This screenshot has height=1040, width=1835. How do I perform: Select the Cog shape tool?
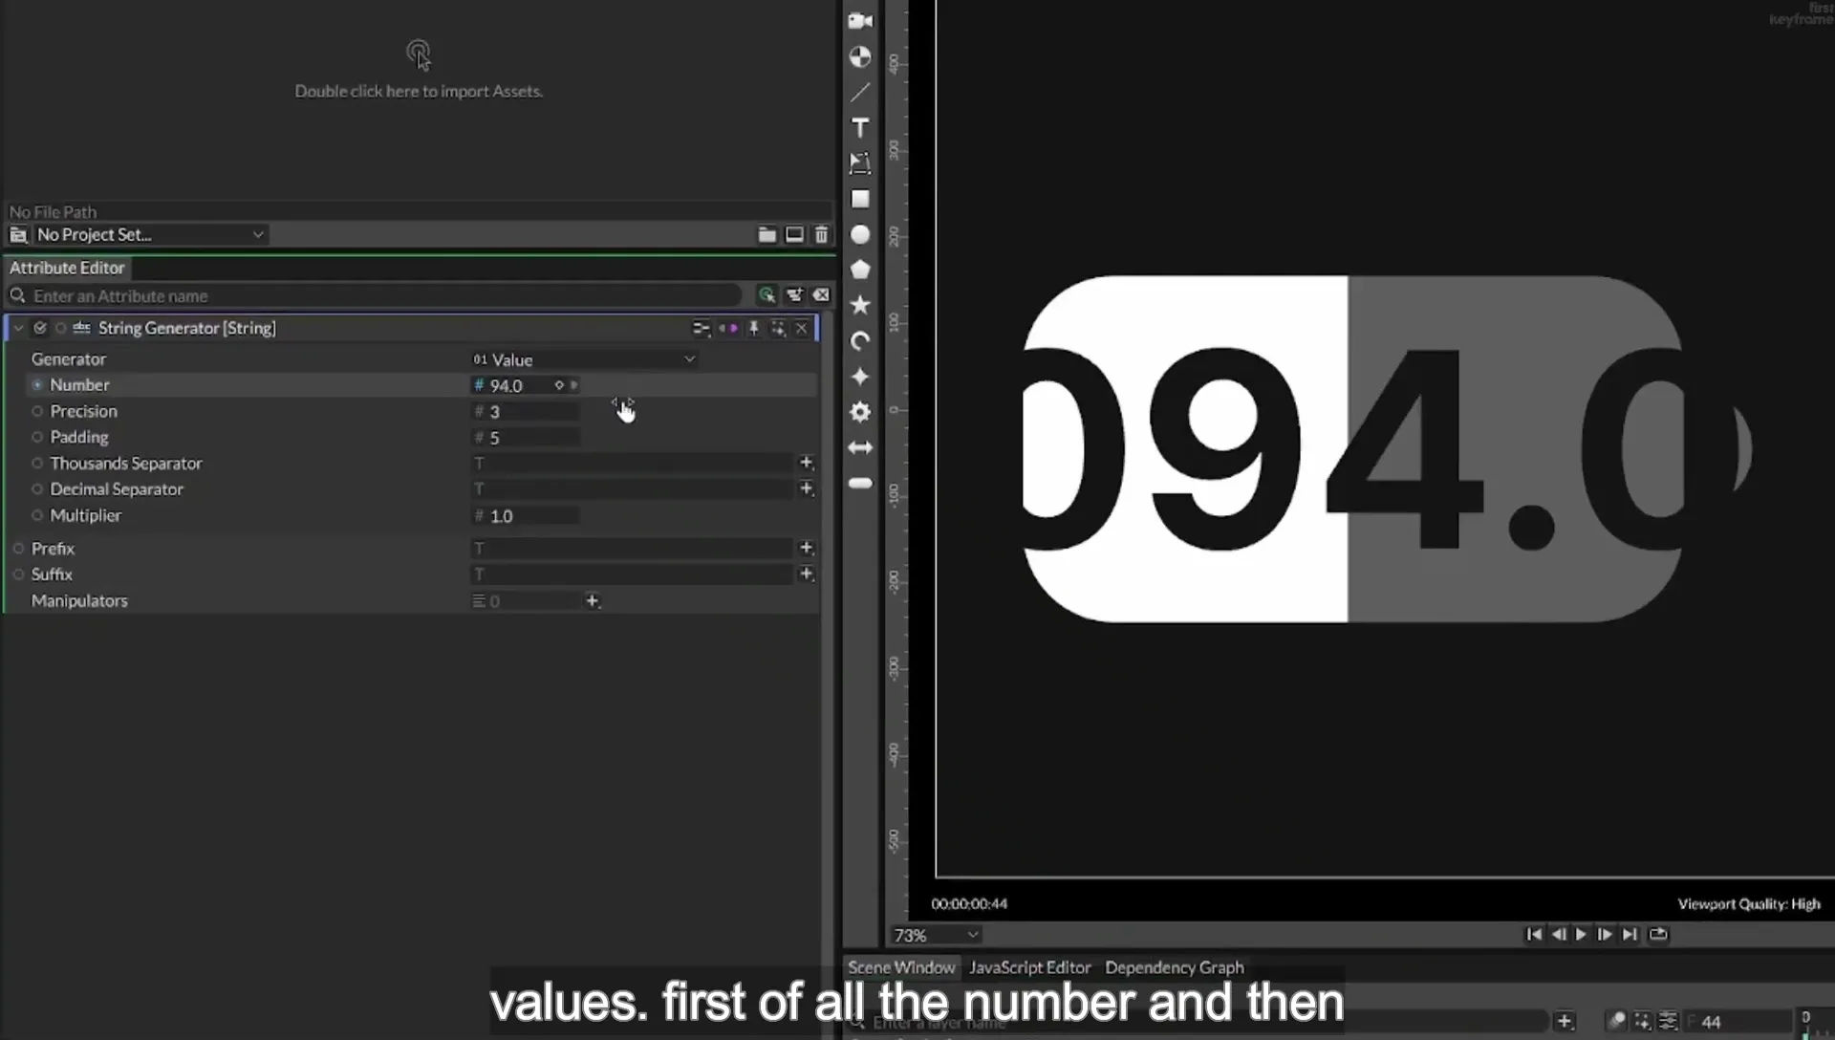pos(860,412)
